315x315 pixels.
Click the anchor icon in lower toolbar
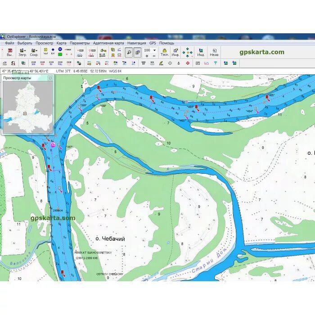pyautogui.click(x=178, y=63)
